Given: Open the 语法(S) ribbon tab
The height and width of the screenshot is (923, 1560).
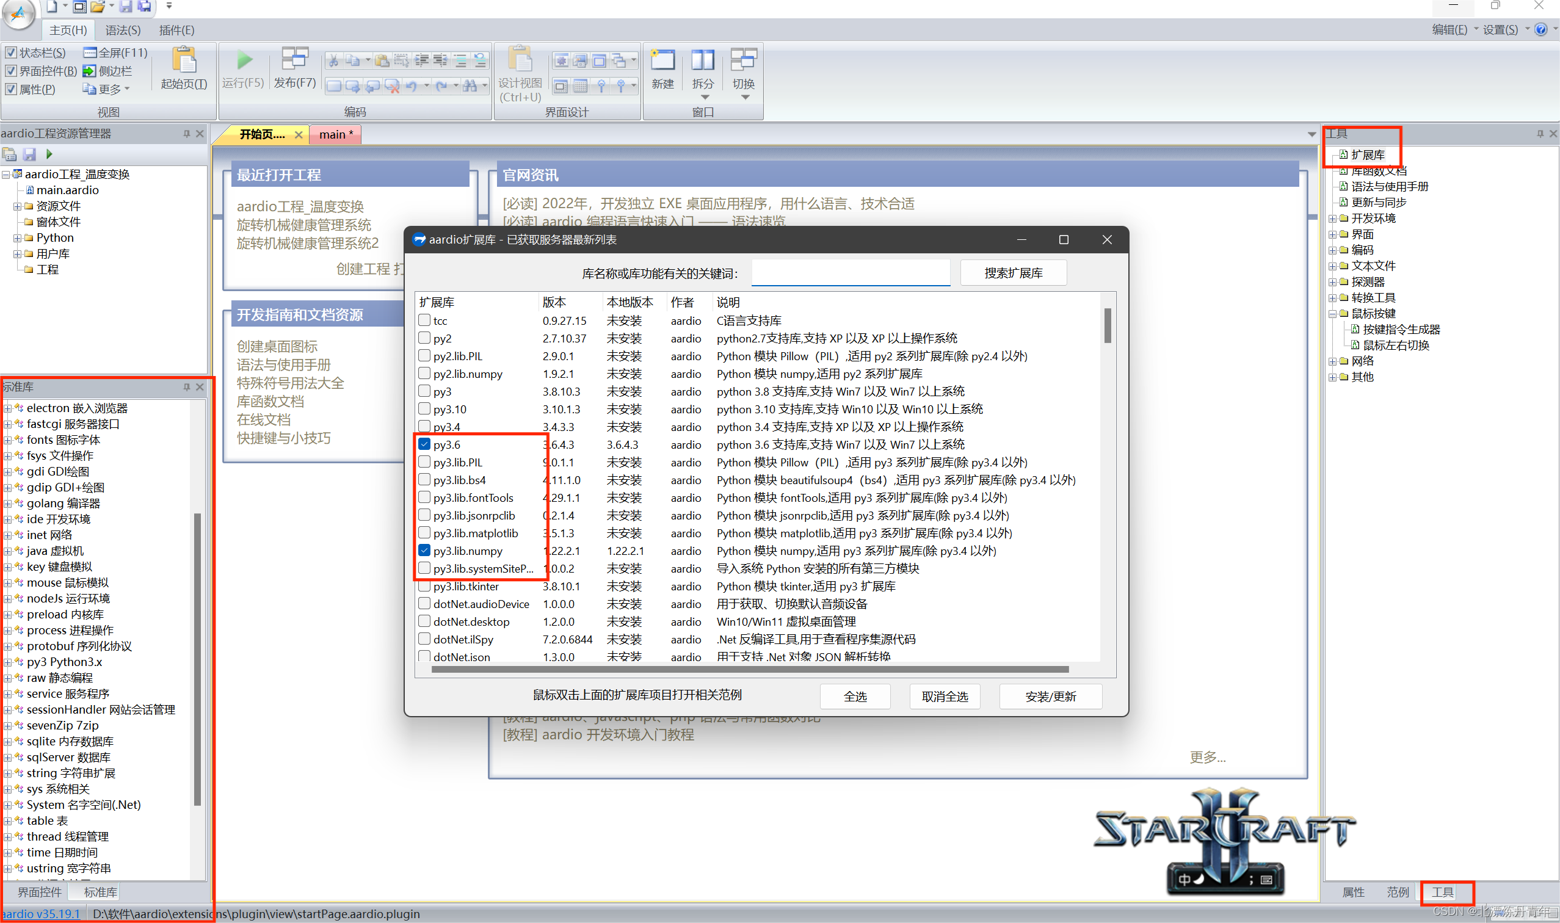Looking at the screenshot, I should (123, 30).
